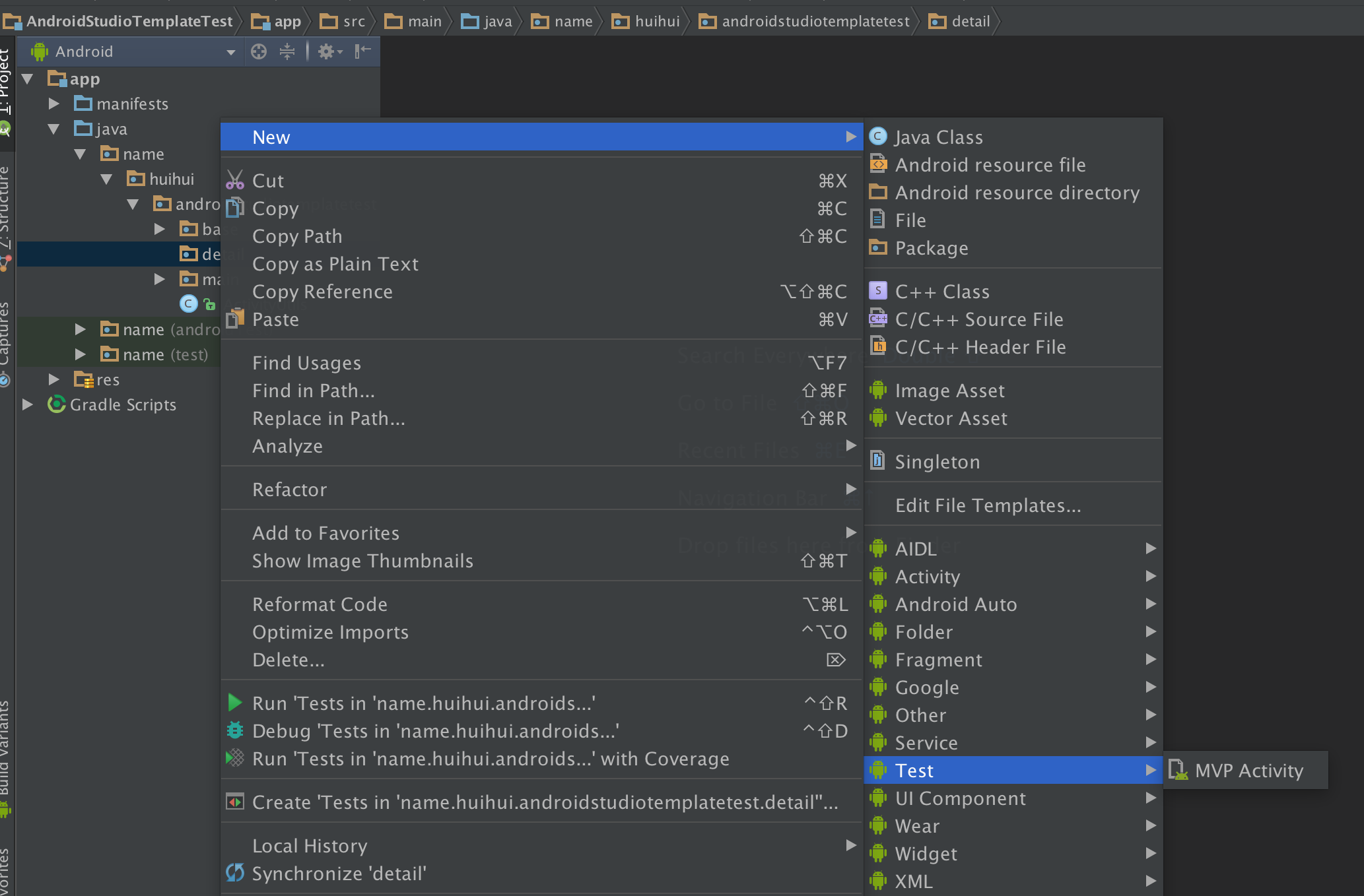The height and width of the screenshot is (896, 1364).
Task: Choose Reformat Code
Action: click(541, 604)
